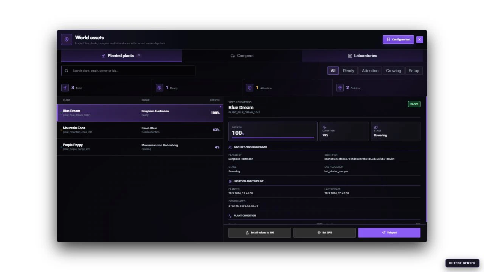
Task: Click the people icon beside Identity and Assignment
Action: (x=230, y=147)
